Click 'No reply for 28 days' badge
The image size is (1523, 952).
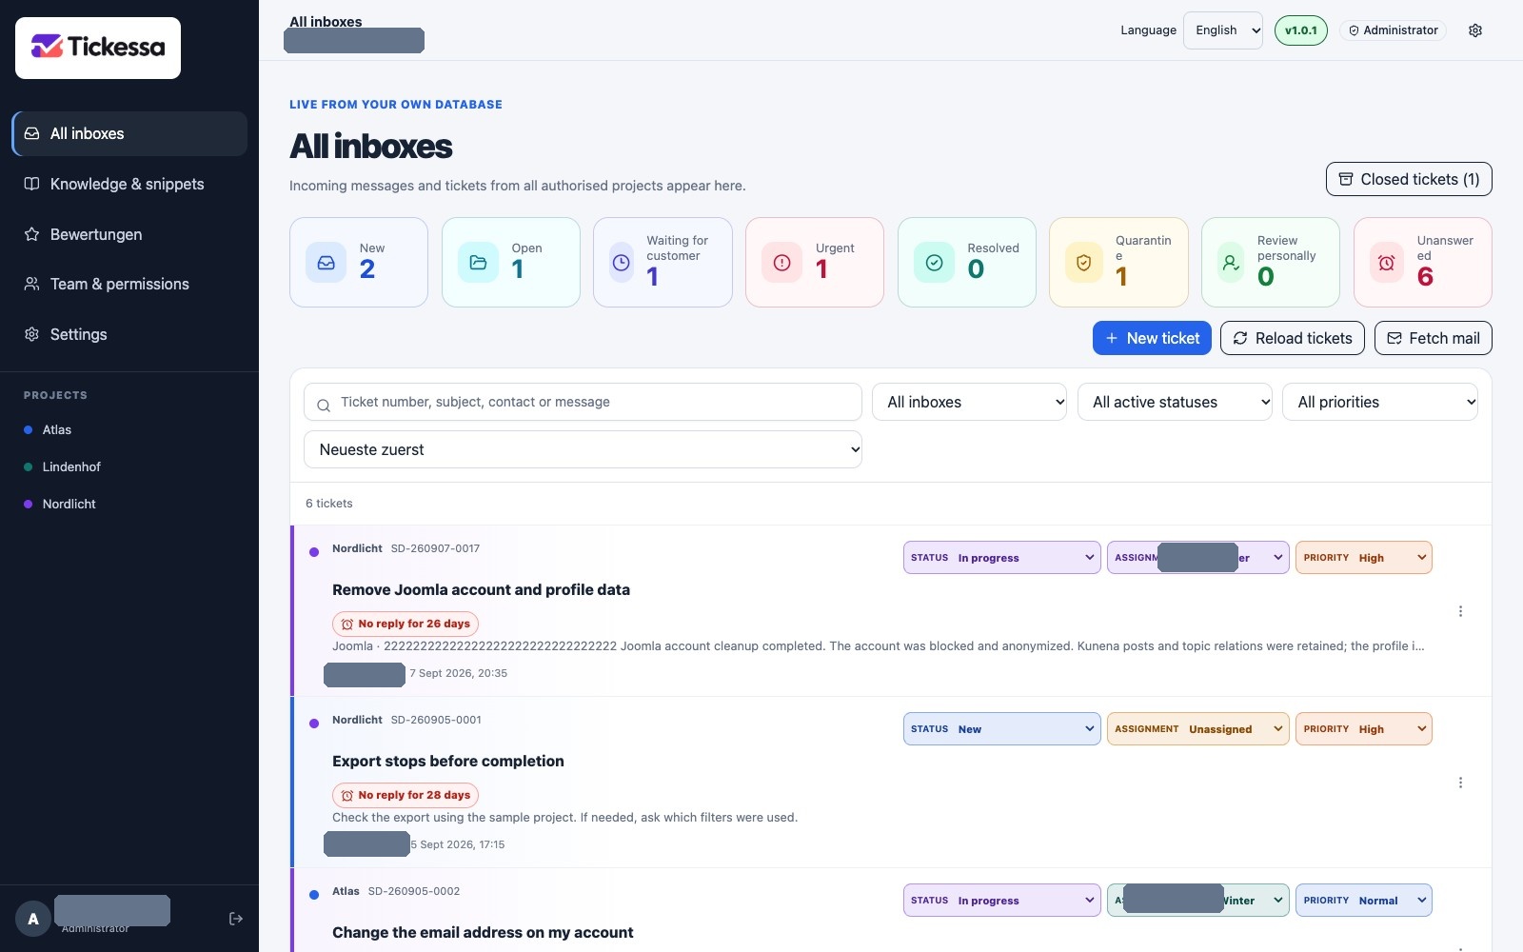point(405,795)
